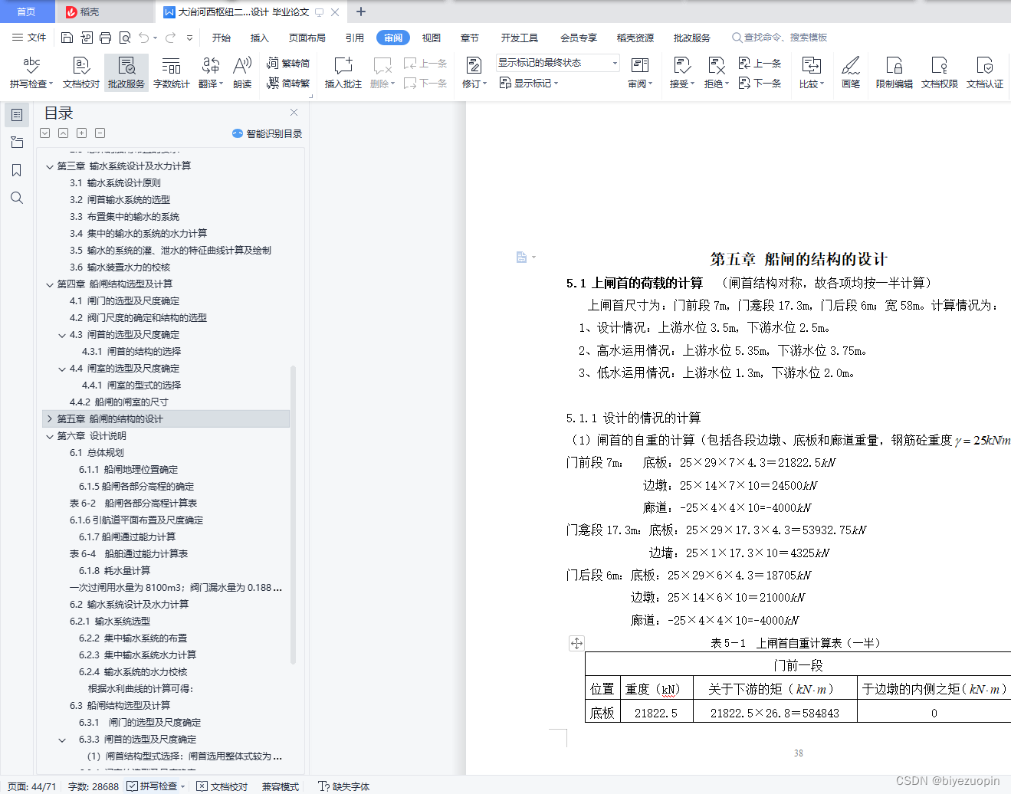Image resolution: width=1011 pixels, height=794 pixels.
Task: Expand 第五章 船闸的结构的设计 node
Action: (x=50, y=419)
